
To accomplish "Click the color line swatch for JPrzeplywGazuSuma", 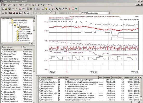I will 101,82.
